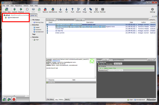Image resolution: width=159 pixels, height=105 pixels.
Task: Click add repository icon in bottom-left bar
Action: (4, 99)
